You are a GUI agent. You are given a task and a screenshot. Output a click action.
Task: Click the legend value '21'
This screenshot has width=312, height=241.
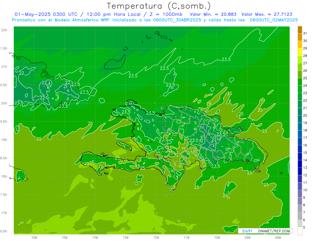pyautogui.click(x=305, y=108)
